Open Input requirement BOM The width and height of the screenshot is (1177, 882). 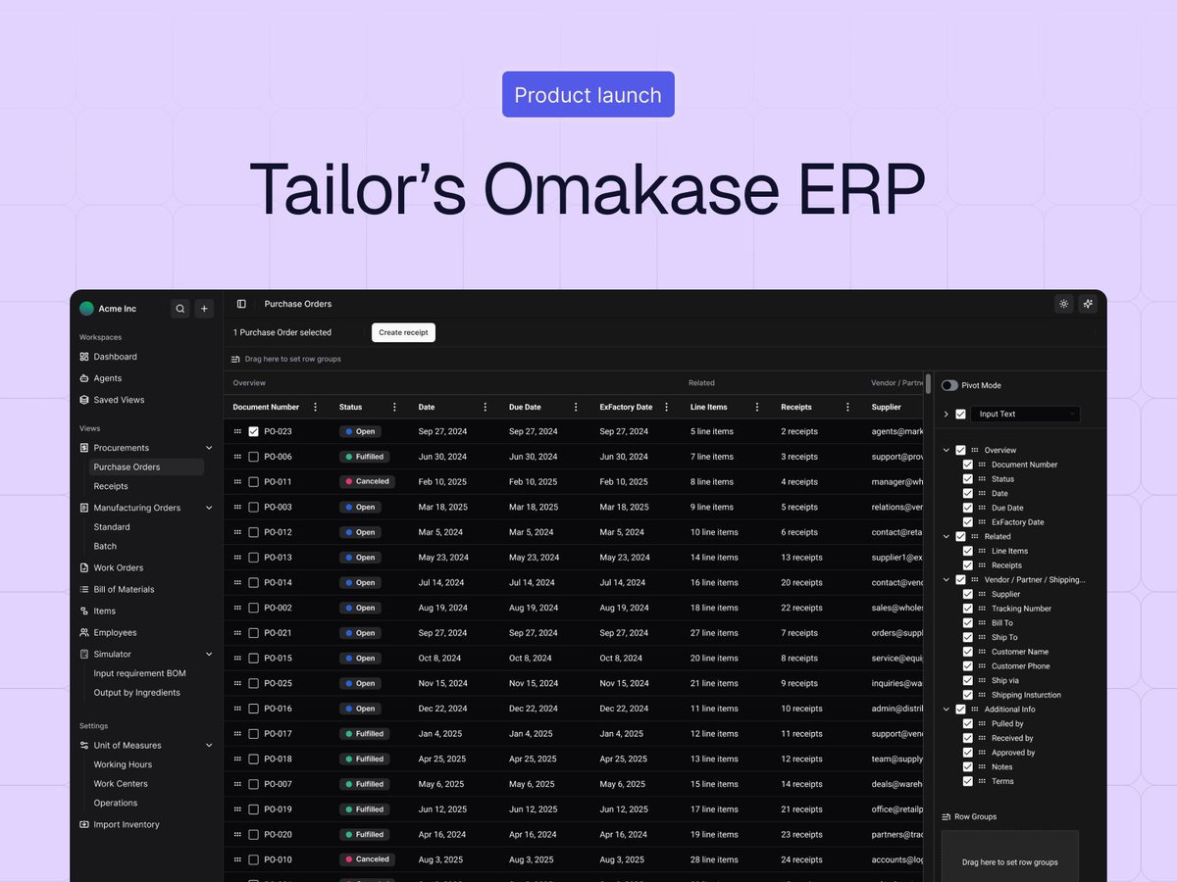(139, 673)
